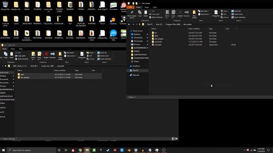Image resolution: width=273 pixels, height=153 pixels.
Task: Select the RENDERS folder on the desktop
Action: point(70,6)
